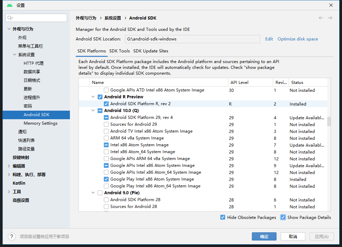Screen dimensions: 342x247
Task: Click the 确定 button
Action: pos(264,236)
